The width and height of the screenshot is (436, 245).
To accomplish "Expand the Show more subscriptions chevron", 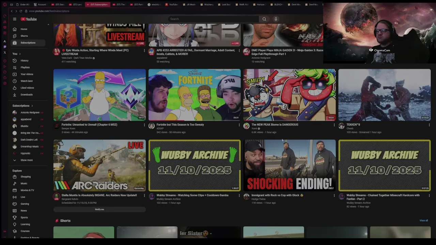I will pos(14,160).
